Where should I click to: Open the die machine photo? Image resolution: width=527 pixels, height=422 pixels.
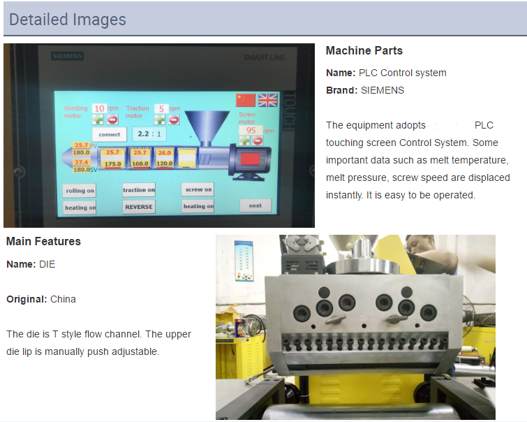355,326
